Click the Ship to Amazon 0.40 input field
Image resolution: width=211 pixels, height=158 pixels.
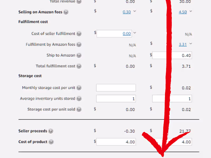172,55
